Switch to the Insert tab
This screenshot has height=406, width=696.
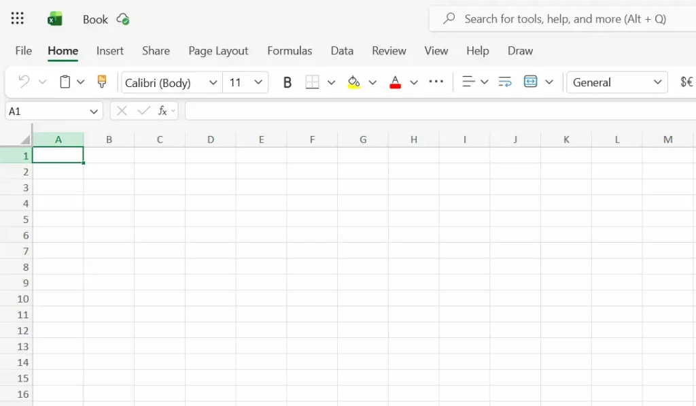tap(110, 50)
